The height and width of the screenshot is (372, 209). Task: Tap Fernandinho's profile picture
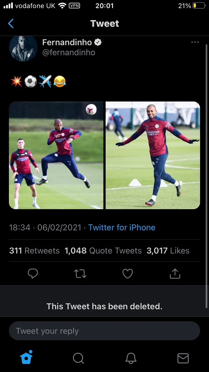click(23, 48)
